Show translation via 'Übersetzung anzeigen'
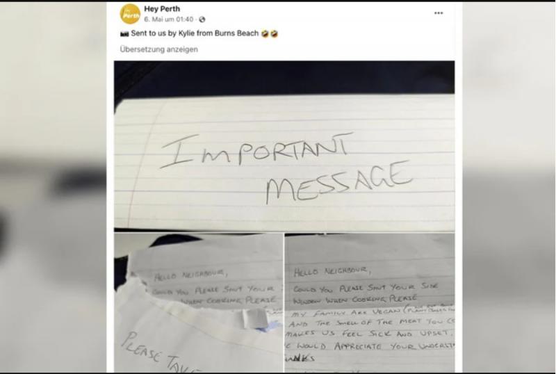This screenshot has width=556, height=374. click(x=159, y=49)
